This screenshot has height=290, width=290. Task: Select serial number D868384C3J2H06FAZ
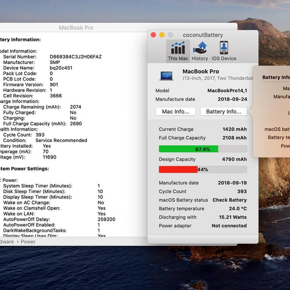tap(76, 57)
